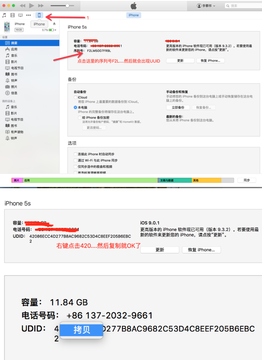Click the 11.84 GB capacity value

tap(69, 302)
